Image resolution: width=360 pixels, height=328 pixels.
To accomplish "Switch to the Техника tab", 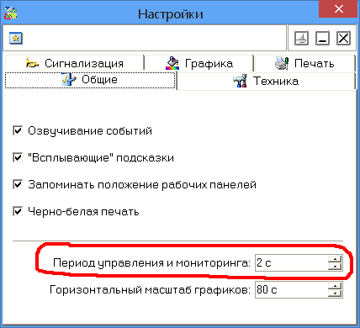I will (267, 81).
